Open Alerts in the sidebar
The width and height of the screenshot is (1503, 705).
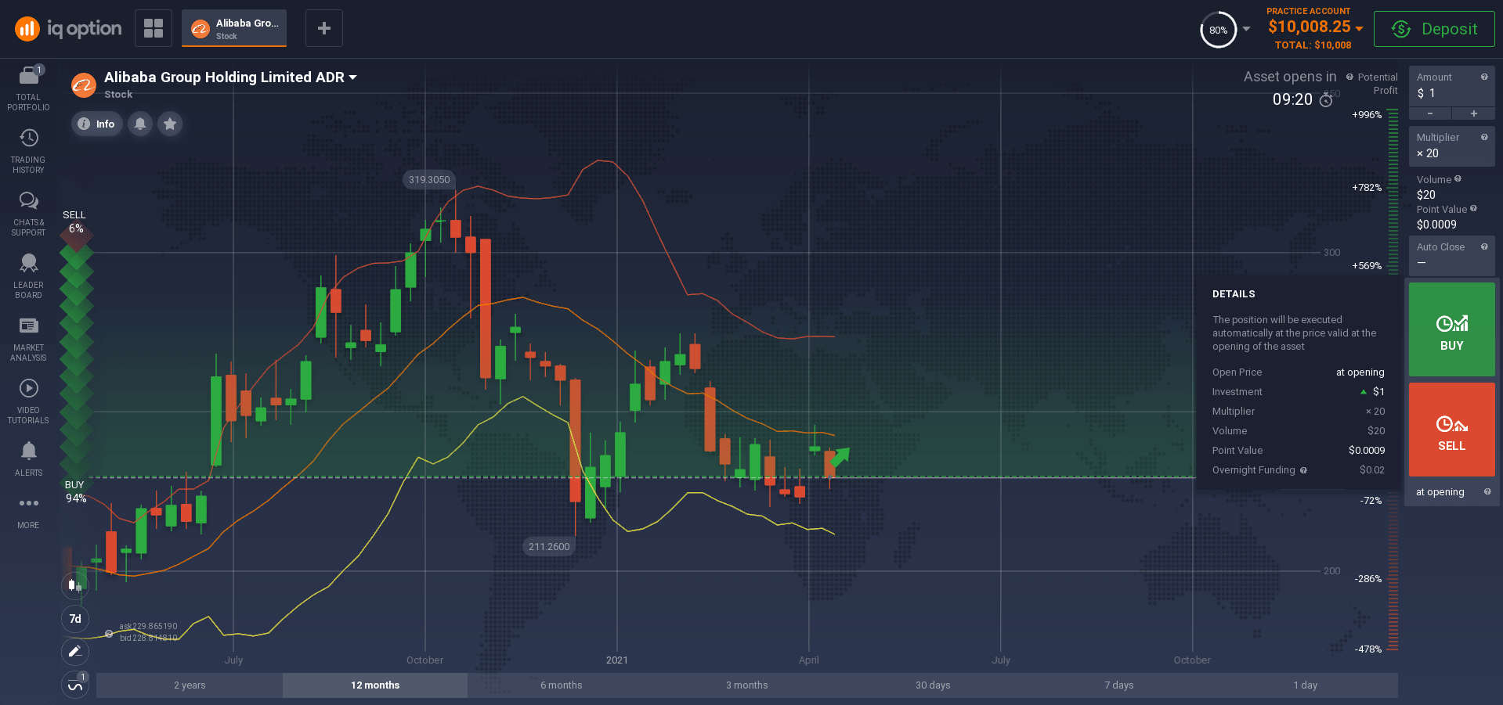click(x=28, y=459)
